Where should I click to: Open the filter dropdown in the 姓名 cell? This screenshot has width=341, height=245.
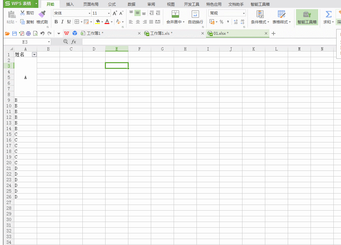tap(34, 55)
